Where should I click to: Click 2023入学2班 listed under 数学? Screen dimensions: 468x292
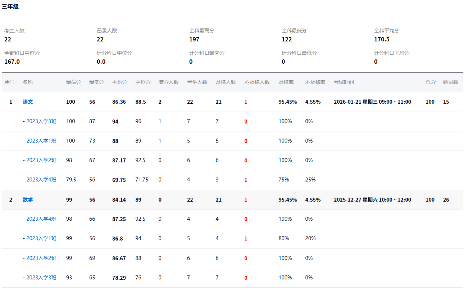click(x=41, y=258)
